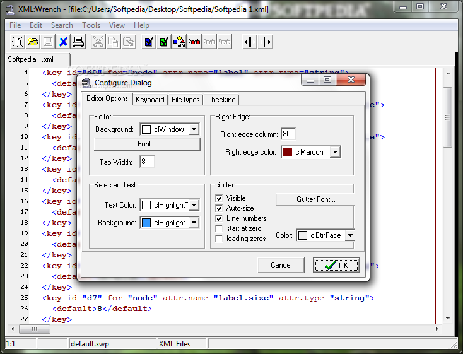Image resolution: width=463 pixels, height=354 pixels.
Task: Click the horizontal scroll right arrow
Action: coord(437,329)
